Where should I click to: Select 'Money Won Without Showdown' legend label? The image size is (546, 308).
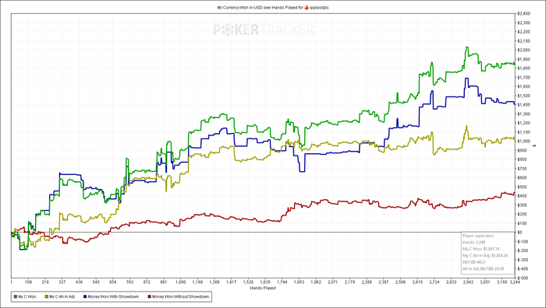pos(180,297)
